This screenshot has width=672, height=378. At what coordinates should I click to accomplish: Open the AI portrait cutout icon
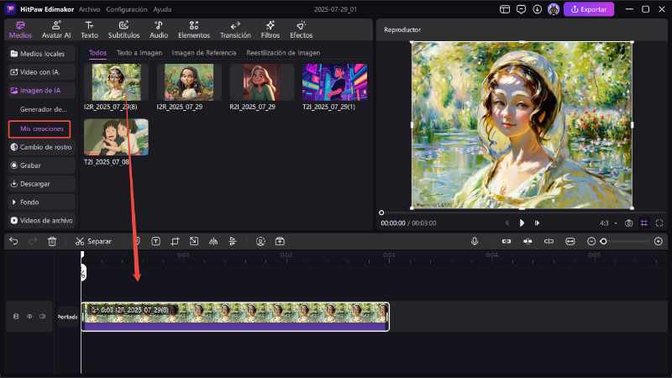pyautogui.click(x=260, y=241)
